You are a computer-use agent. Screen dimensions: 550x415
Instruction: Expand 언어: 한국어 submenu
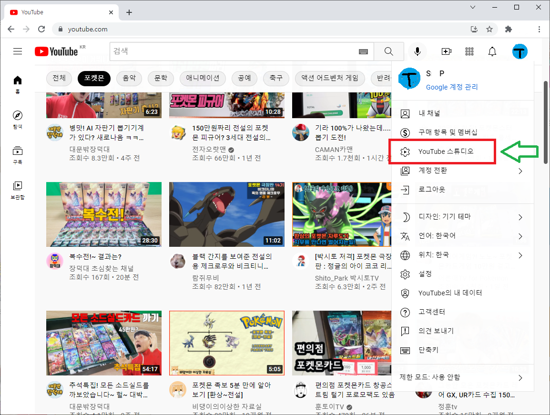coord(463,236)
